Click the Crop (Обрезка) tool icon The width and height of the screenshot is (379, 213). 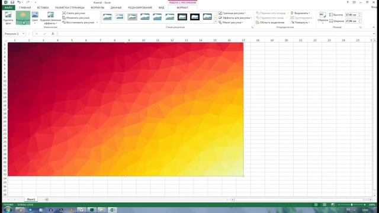tap(322, 15)
